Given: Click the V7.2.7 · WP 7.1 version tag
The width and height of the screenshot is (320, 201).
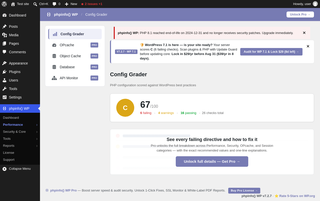Looking at the screenshot, I should 126,52.
